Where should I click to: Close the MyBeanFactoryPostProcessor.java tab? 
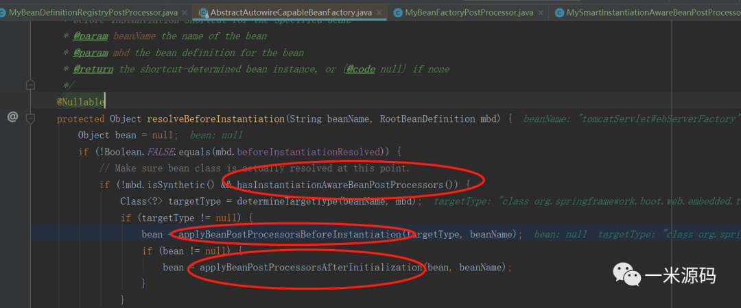pyautogui.click(x=540, y=12)
